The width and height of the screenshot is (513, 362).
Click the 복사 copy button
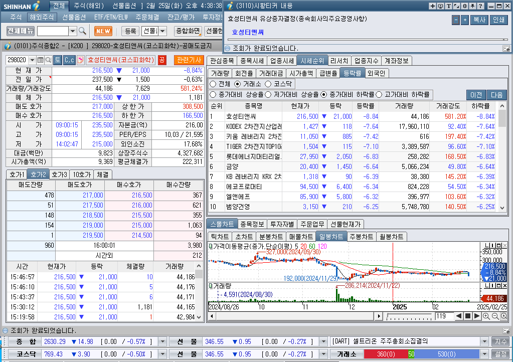coord(479,20)
